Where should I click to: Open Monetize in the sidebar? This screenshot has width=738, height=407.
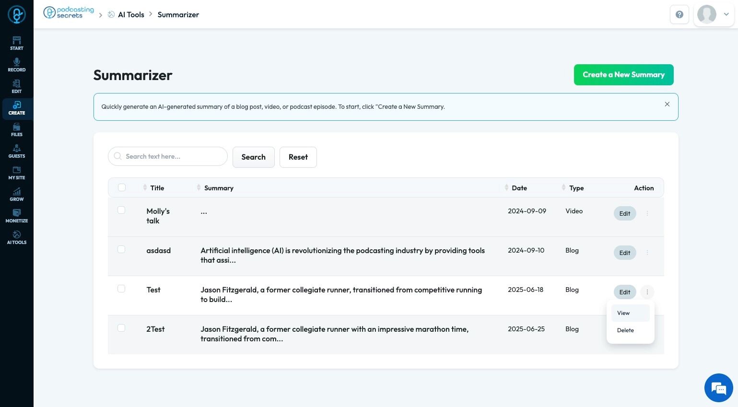click(17, 216)
